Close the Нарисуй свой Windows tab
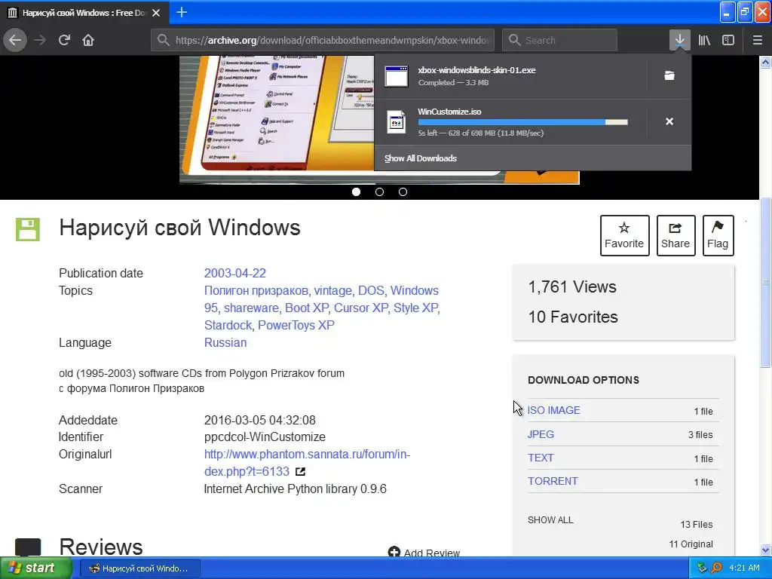The height and width of the screenshot is (579, 772). point(156,13)
